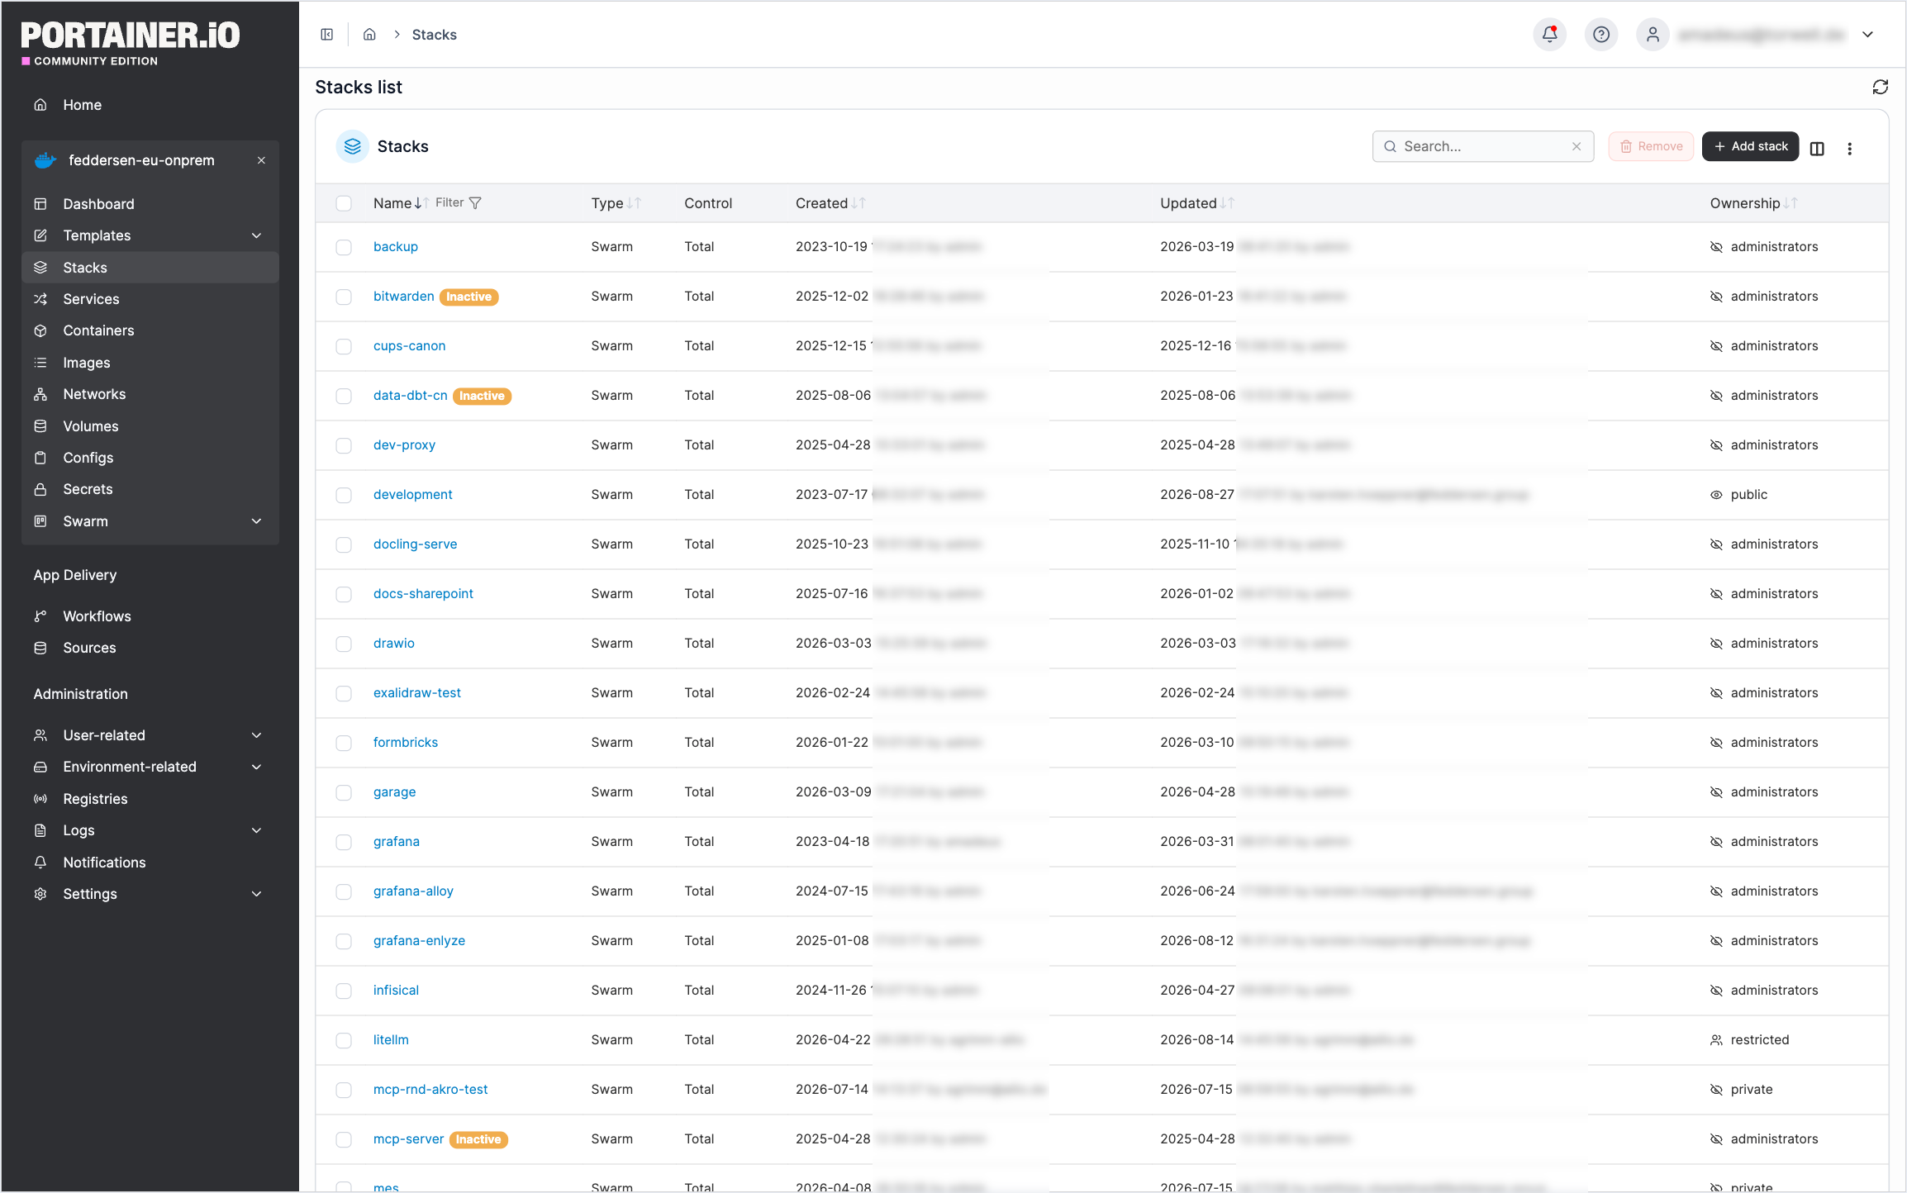1907x1193 pixels.
Task: Clear the search field with X icon
Action: (1576, 146)
